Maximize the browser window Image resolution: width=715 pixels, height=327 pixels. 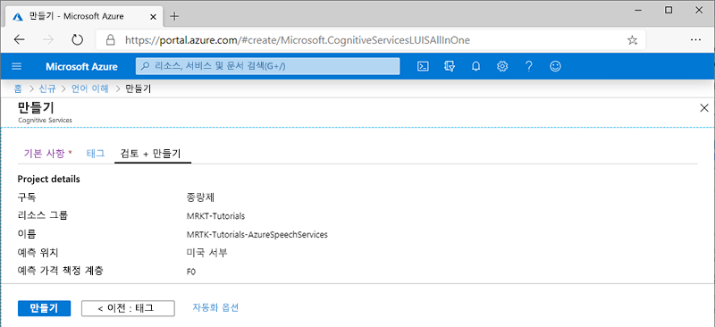point(669,10)
